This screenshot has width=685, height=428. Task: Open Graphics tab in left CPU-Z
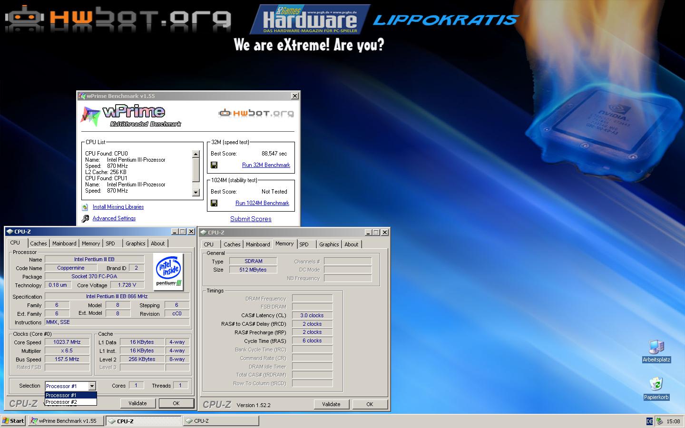click(136, 243)
